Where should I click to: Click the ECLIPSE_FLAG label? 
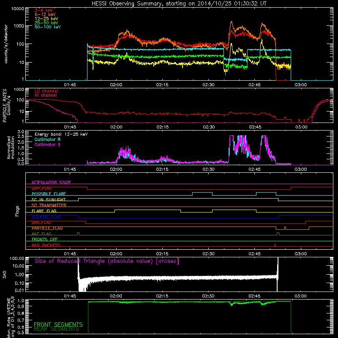tap(46, 217)
